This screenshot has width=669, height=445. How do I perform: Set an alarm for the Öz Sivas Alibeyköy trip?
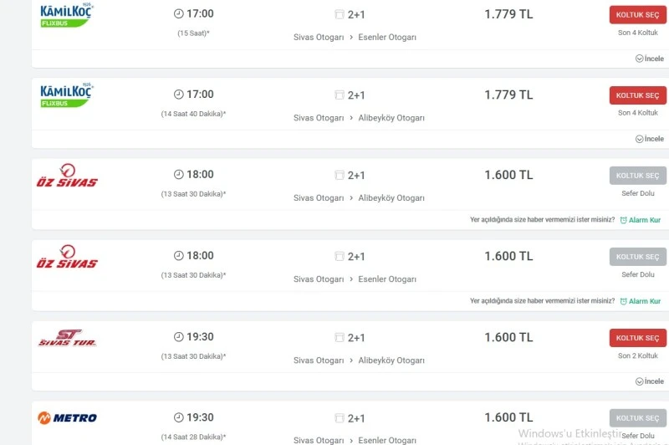coord(640,220)
